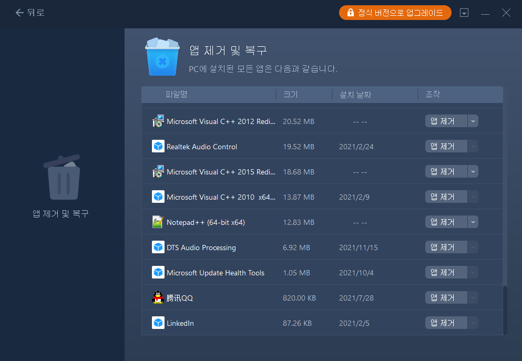The width and height of the screenshot is (522, 361).
Task: Expand the dropdown beside Visual C++ 2012 remove button
Action: point(473,121)
